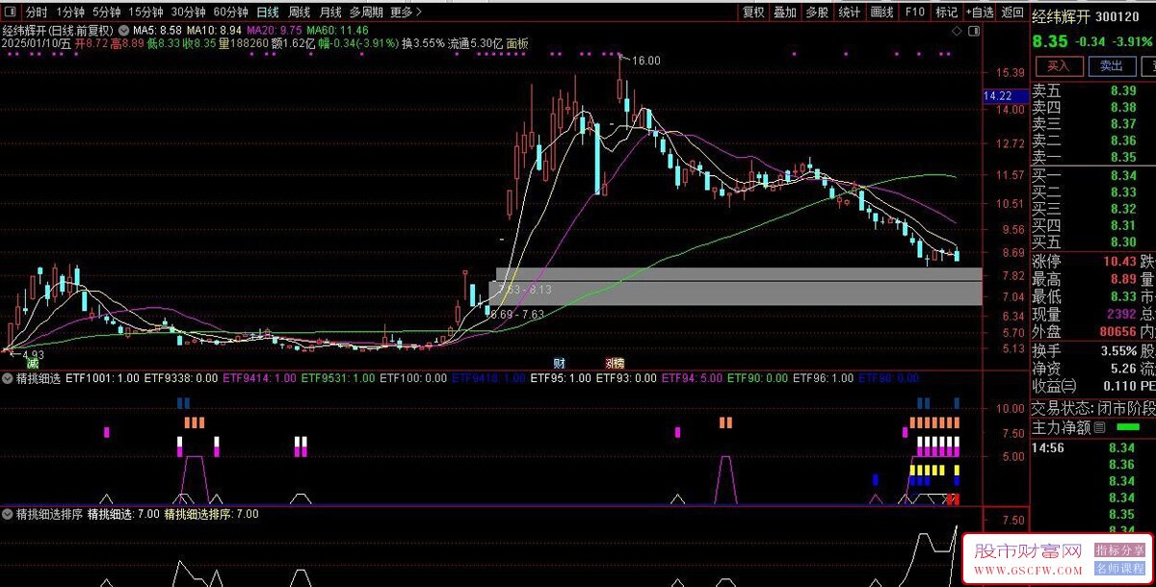Screen dimensions: 1156x587
Task: Click the blue 卖出 sell button
Action: point(1111,65)
